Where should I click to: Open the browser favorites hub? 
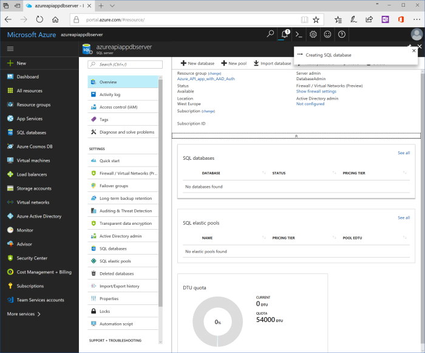point(338,19)
